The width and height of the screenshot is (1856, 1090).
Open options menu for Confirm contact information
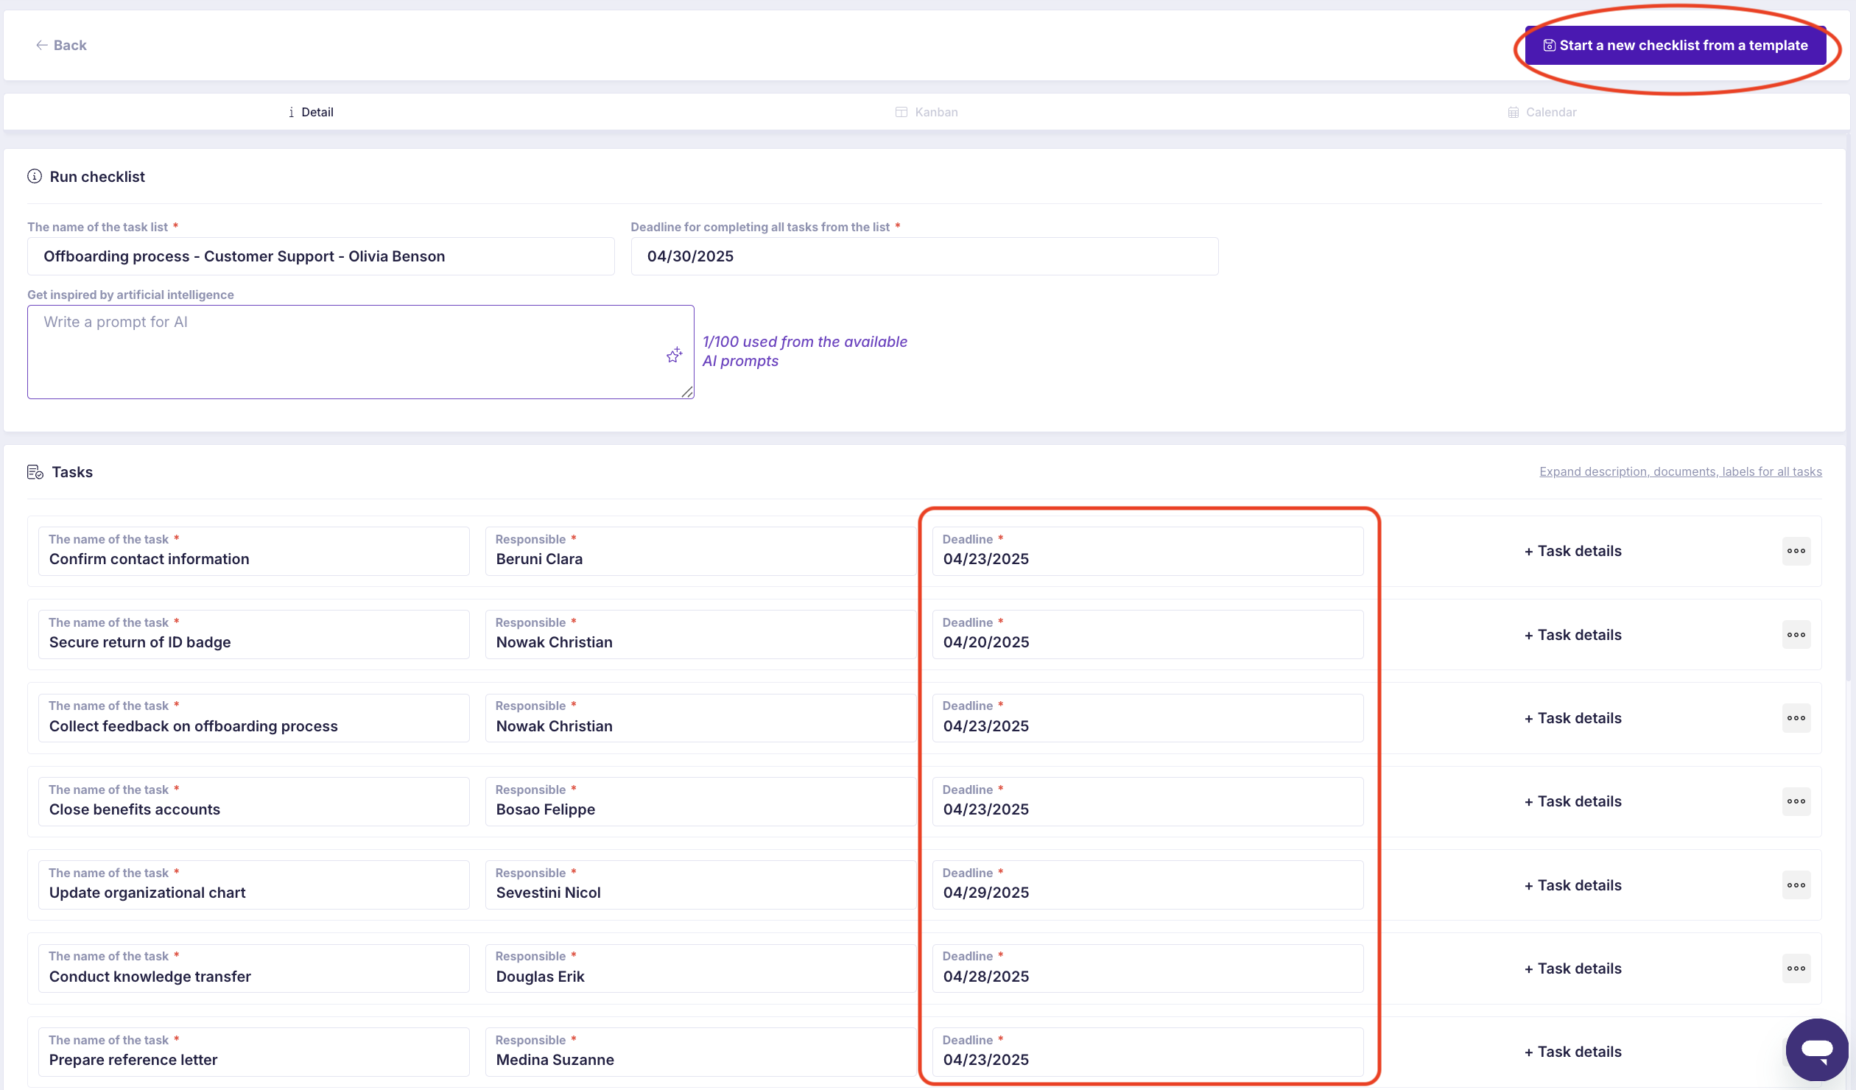1796,551
